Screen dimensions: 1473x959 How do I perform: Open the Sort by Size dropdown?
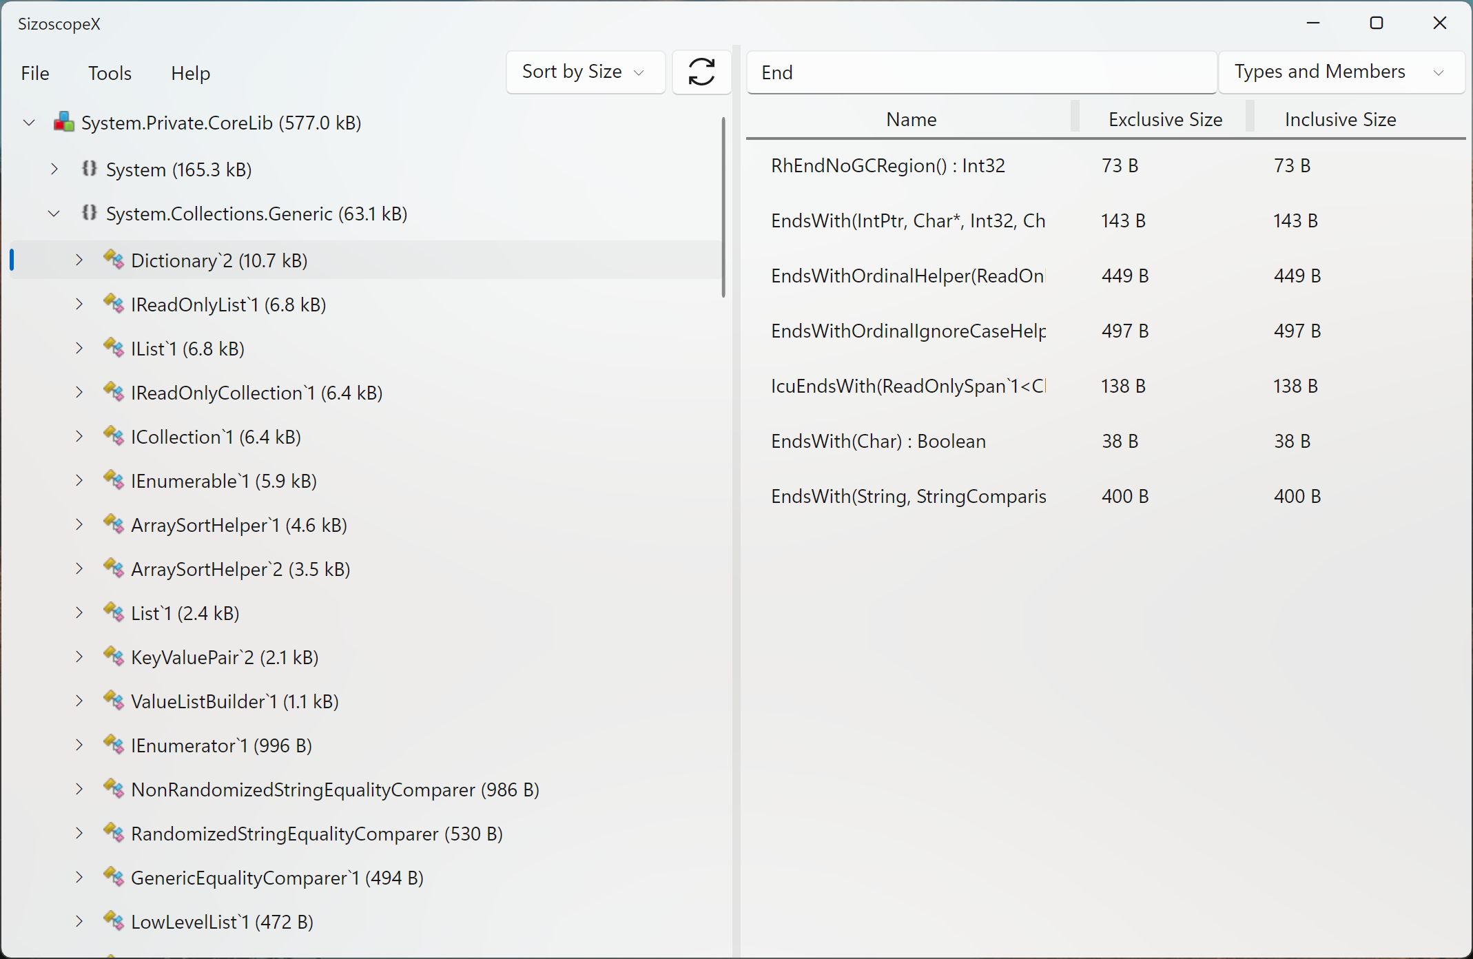(585, 72)
